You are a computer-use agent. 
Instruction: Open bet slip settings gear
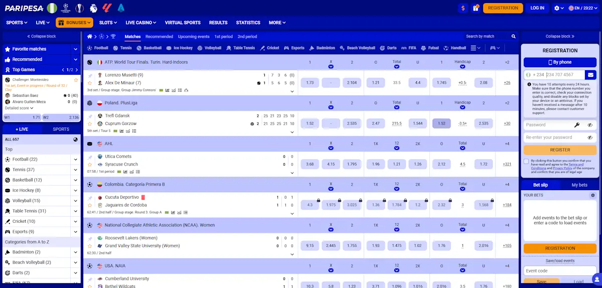click(x=592, y=195)
